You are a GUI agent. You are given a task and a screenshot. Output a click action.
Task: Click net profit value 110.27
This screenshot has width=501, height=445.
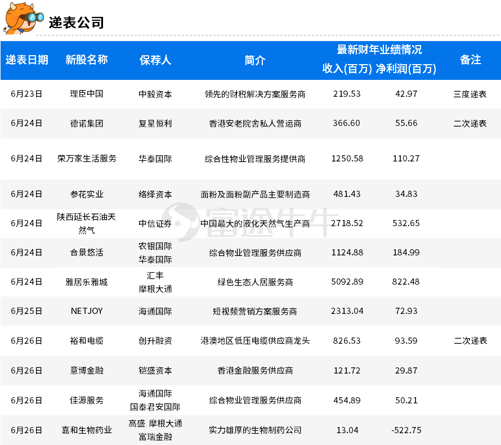(x=406, y=159)
